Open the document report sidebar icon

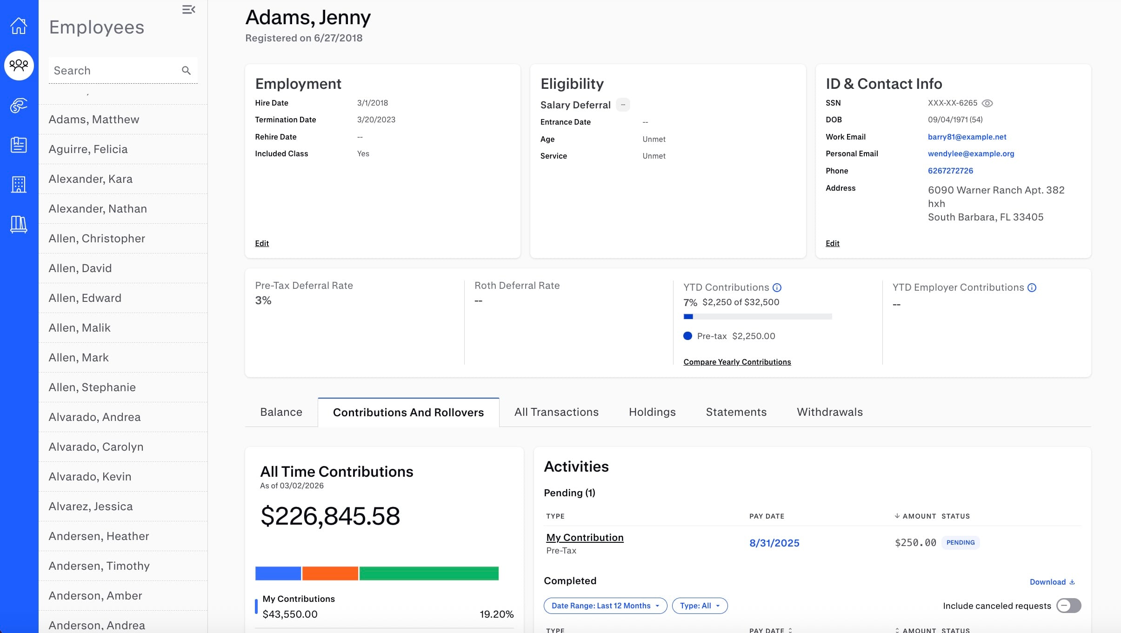point(19,145)
